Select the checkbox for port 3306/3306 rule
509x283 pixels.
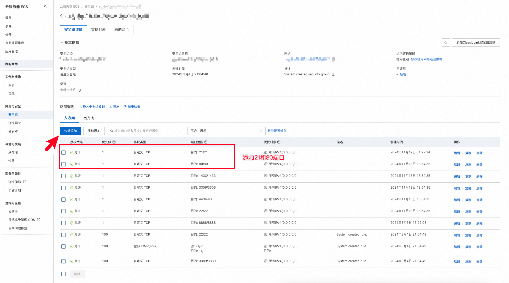point(63,188)
